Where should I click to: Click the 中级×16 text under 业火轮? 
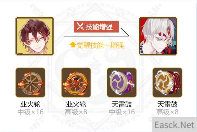[31, 112]
